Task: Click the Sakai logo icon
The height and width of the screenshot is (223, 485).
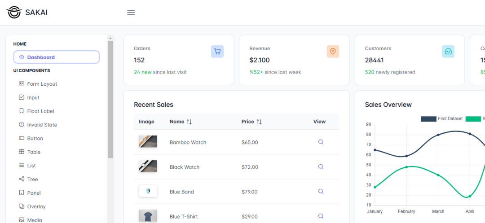Action: point(14,13)
